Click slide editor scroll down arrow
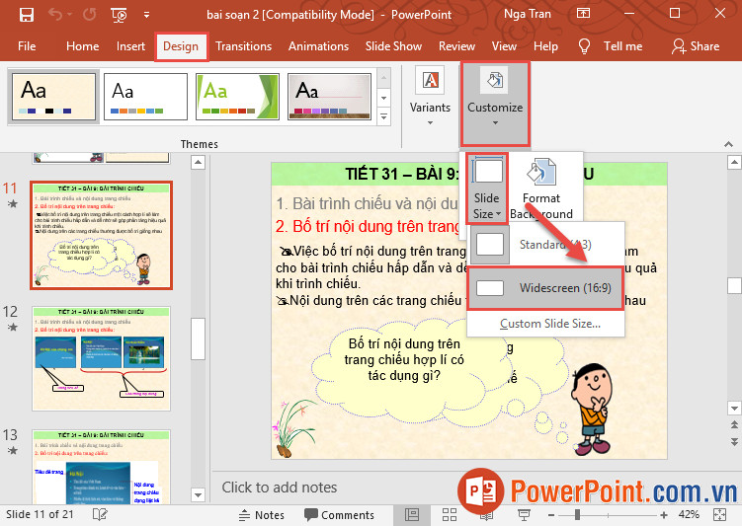This screenshot has width=742, height=526. pos(734,408)
